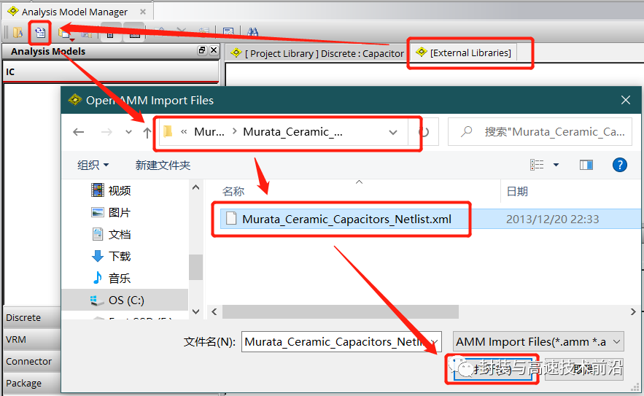Close the Analysis Model Manager tab

point(143,12)
